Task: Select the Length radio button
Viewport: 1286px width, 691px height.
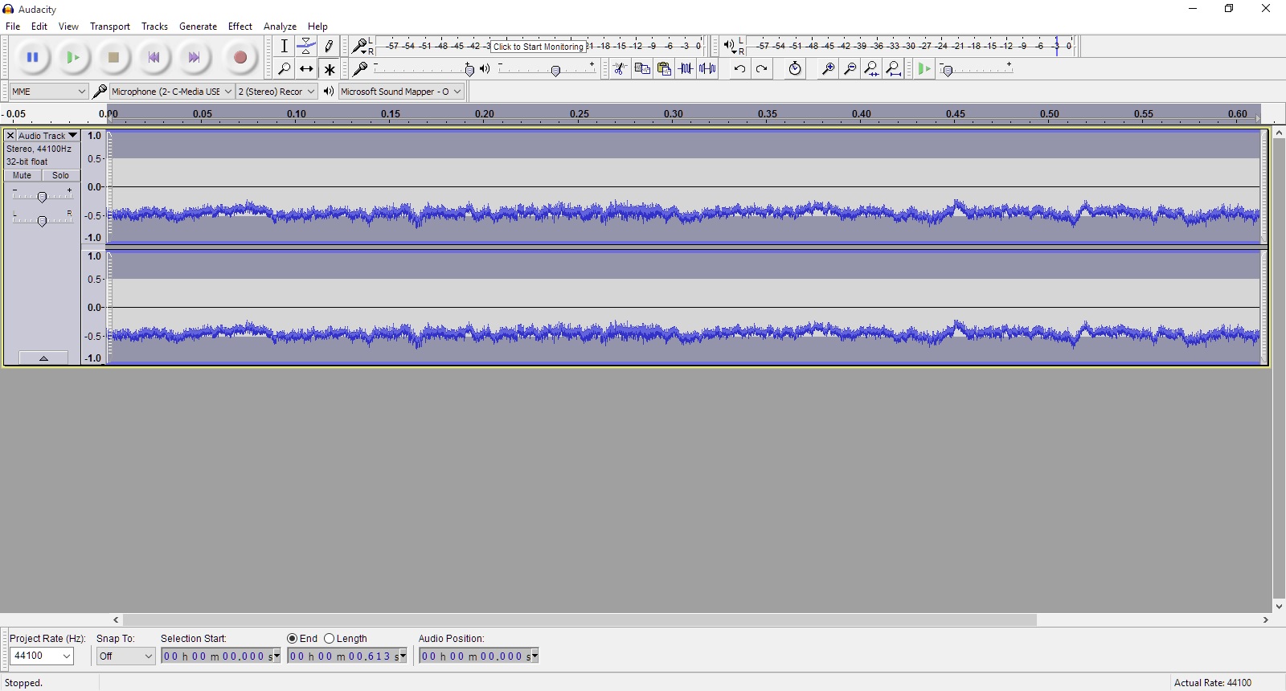Action: point(330,639)
